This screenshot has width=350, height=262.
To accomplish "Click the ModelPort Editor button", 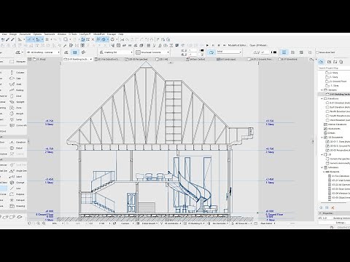I will click(238, 45).
